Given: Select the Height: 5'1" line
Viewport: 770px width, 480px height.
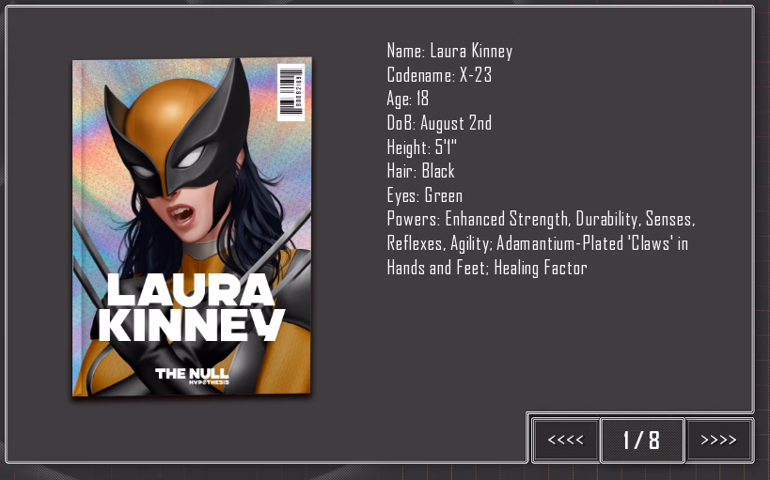Looking at the screenshot, I should click(421, 147).
